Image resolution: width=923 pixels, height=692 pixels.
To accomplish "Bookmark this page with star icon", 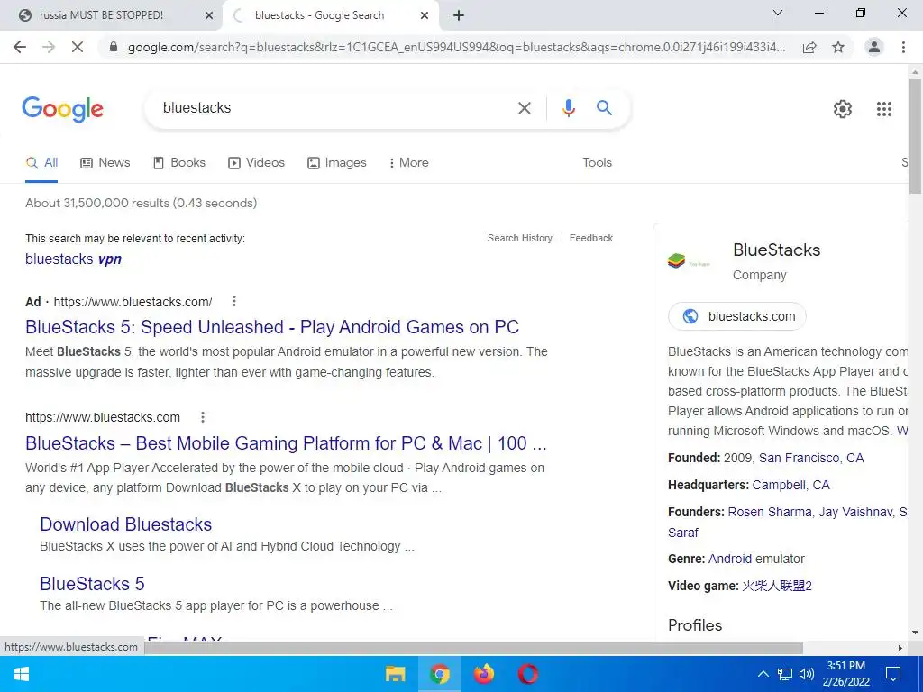I will pyautogui.click(x=838, y=47).
